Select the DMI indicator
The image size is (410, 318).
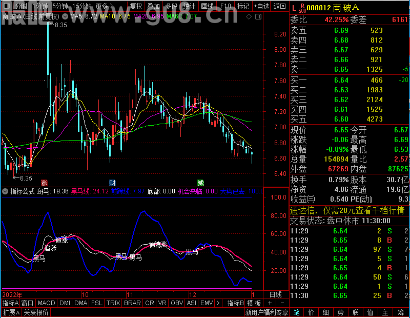click(65, 303)
